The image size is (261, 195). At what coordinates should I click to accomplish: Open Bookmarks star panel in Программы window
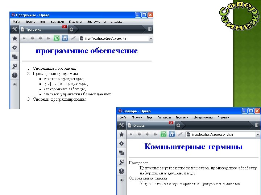[x=14, y=39]
